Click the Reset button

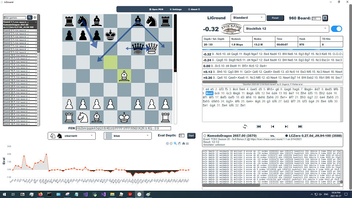click(x=275, y=18)
